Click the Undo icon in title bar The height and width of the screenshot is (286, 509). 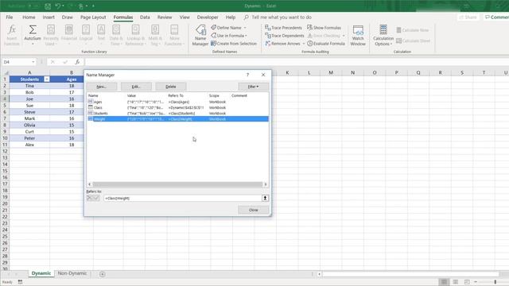pos(58,6)
